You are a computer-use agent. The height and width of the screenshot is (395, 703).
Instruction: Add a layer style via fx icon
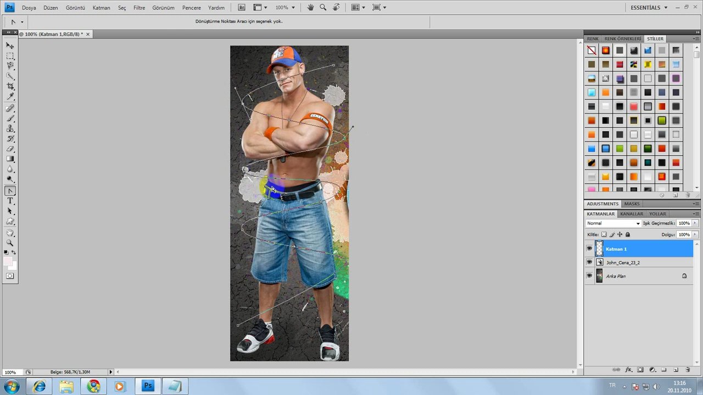coord(628,370)
